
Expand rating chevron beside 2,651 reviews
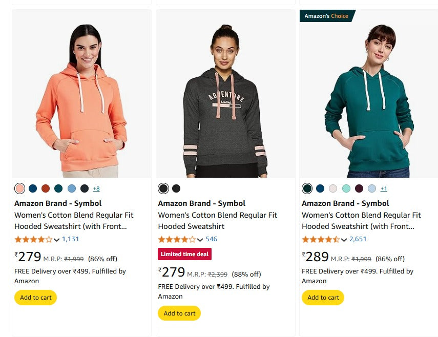click(344, 239)
